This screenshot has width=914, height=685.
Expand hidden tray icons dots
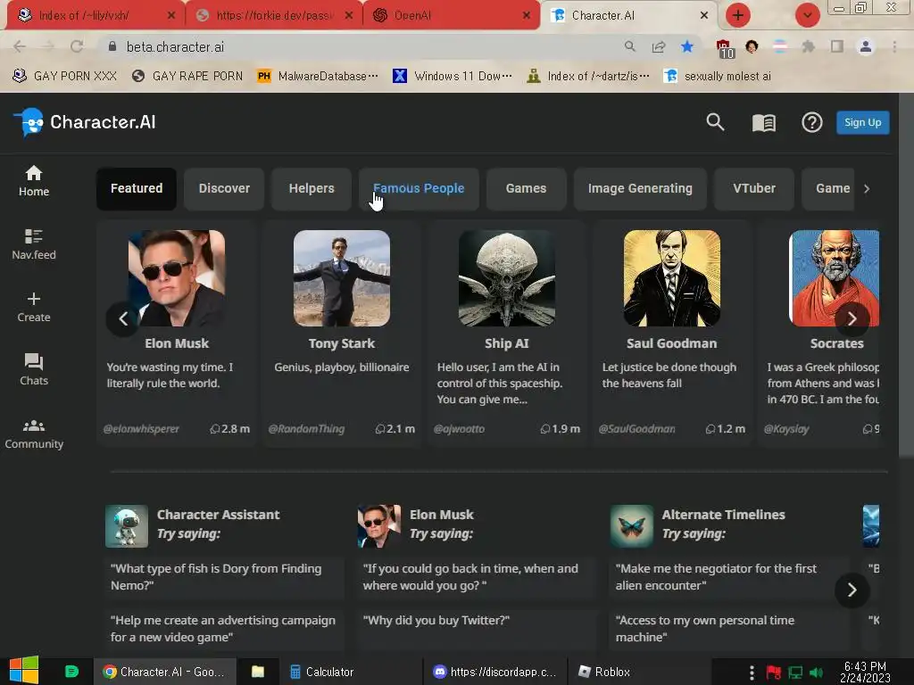(x=752, y=673)
